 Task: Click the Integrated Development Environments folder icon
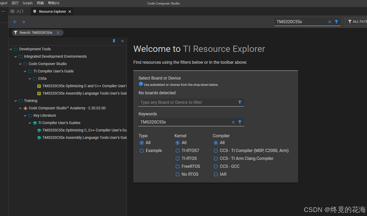pyautogui.click(x=21, y=57)
